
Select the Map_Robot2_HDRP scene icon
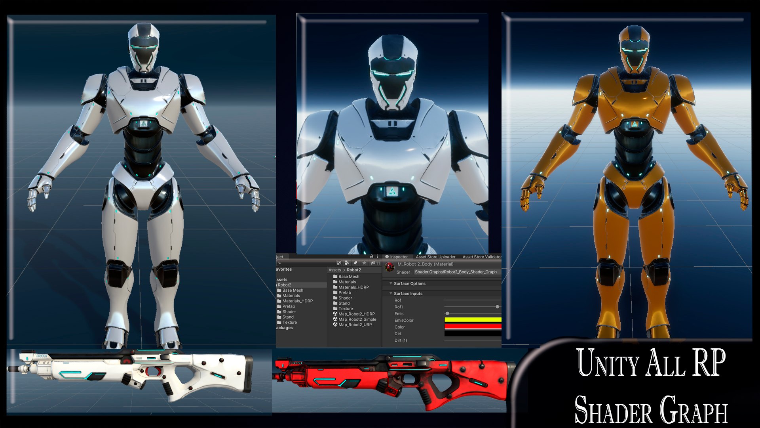(x=335, y=314)
